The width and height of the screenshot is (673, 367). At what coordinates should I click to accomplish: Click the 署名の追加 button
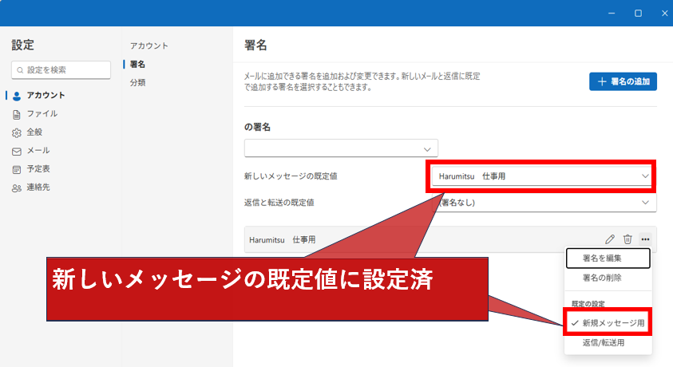(623, 81)
